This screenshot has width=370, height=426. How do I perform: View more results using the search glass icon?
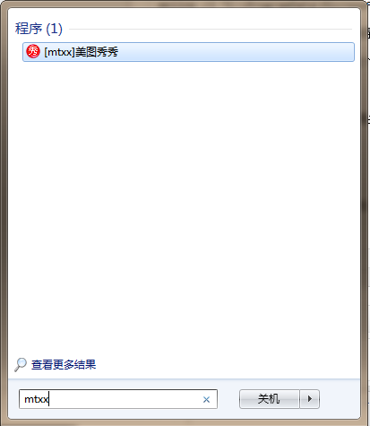click(21, 365)
